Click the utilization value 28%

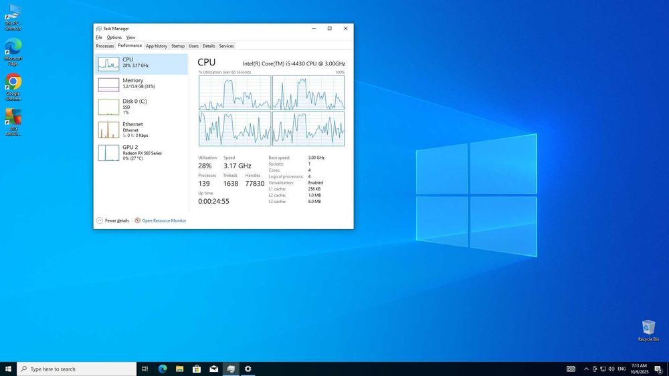click(205, 166)
